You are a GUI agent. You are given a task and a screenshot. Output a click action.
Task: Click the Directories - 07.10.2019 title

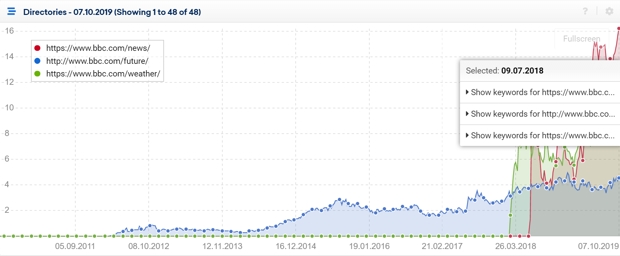112,12
